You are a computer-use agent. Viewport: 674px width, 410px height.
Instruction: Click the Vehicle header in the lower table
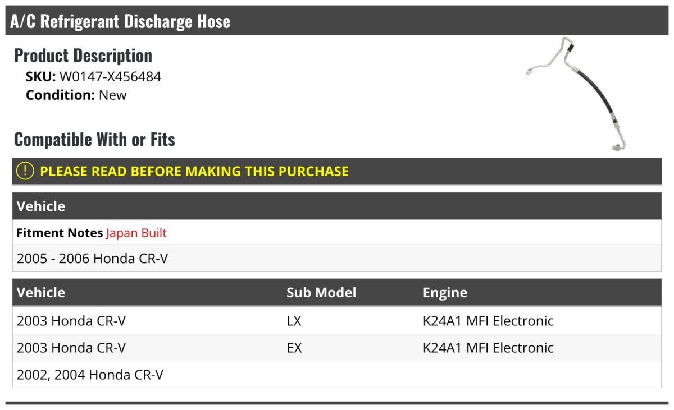coord(41,293)
